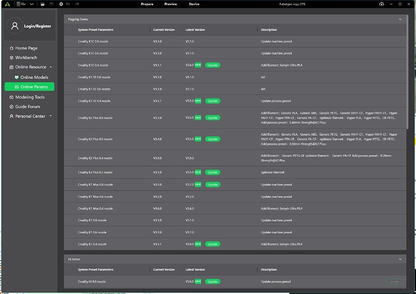Select 'Creality K1 Max 0.6 nozzle' row name
Image resolution: width=416 pixels, height=294 pixels.
pyautogui.click(x=95, y=197)
